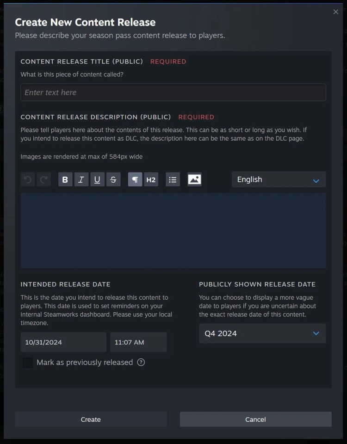Click into the description text area
The image size is (347, 444).
[173, 230]
